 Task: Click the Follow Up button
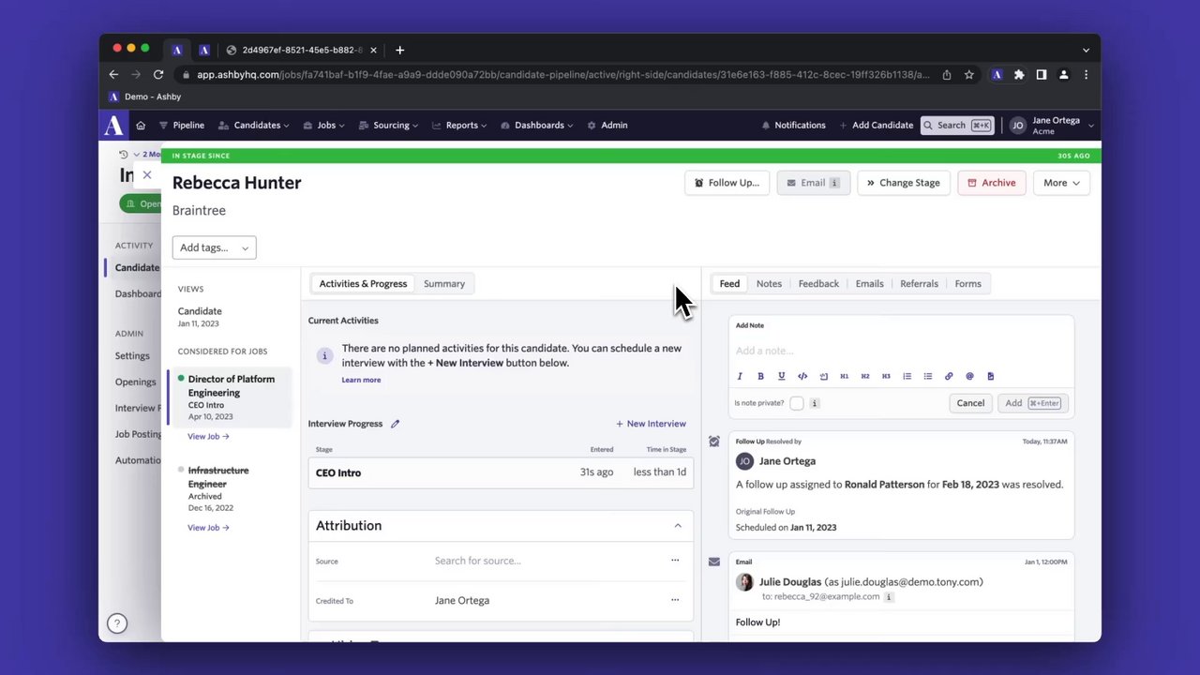coord(727,183)
